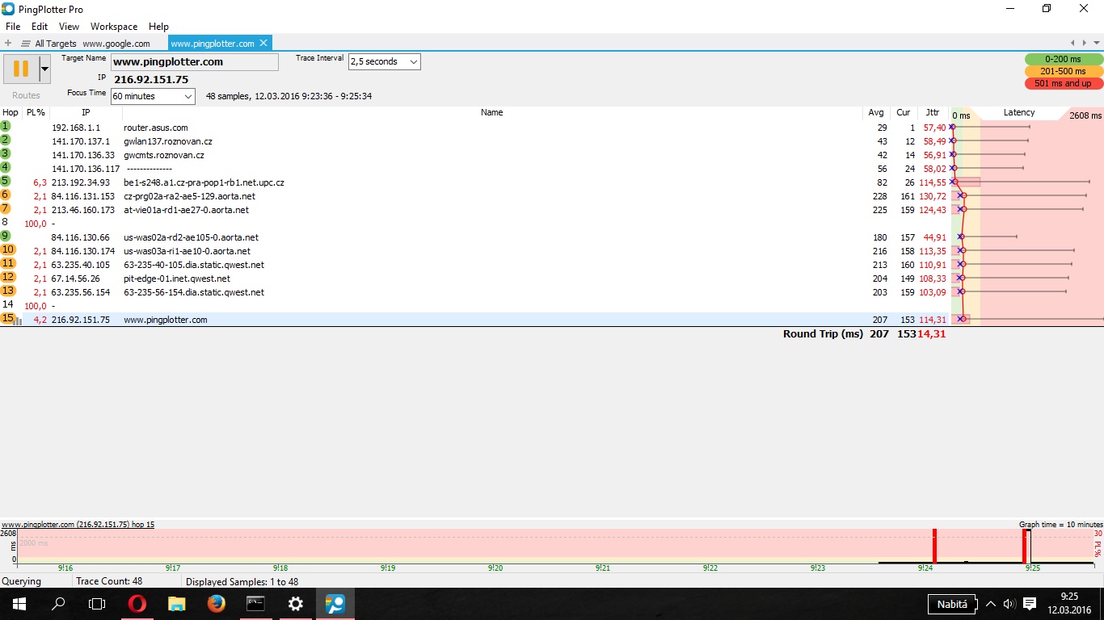Screen dimensions: 1104x620
Task: Select hop 13 orange circle icon
Action: pyautogui.click(x=8, y=291)
